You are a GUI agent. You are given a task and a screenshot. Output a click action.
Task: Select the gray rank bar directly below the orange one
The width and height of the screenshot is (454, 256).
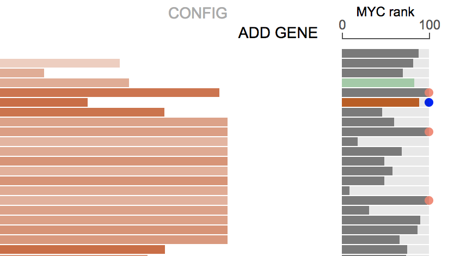coord(362,112)
